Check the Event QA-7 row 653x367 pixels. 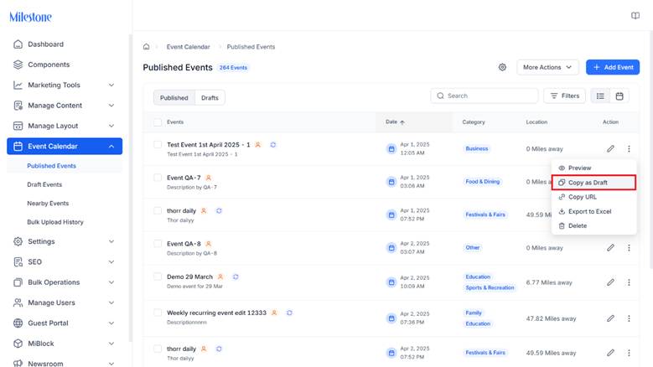(x=158, y=178)
